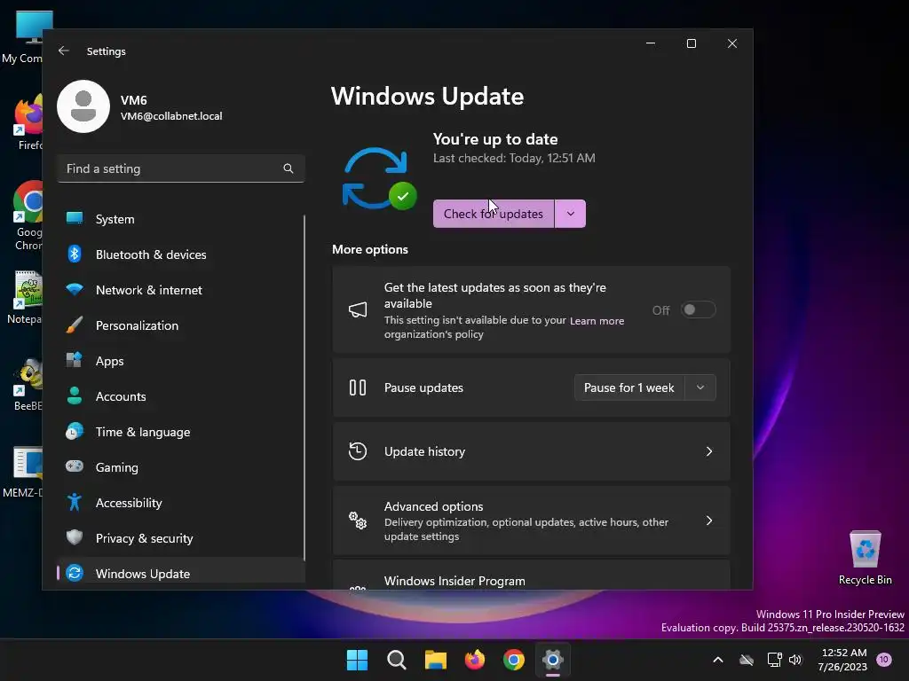Click the Settings gear on taskbar
This screenshot has height=681, width=909.
coord(553,660)
